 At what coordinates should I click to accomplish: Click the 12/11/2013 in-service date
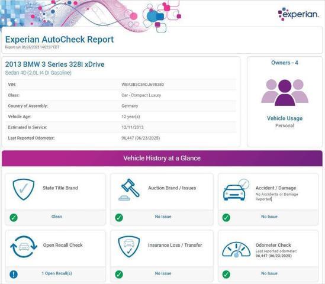133,127
